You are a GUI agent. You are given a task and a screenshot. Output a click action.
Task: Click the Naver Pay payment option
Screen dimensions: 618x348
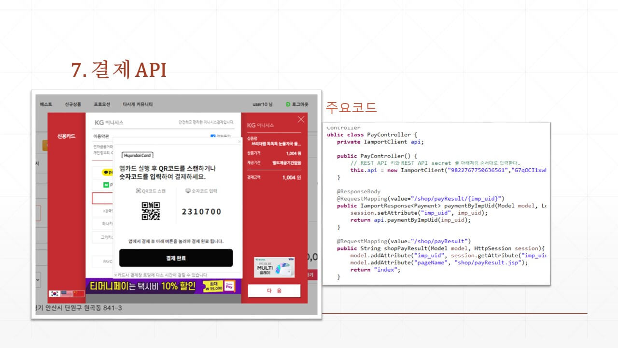click(107, 185)
